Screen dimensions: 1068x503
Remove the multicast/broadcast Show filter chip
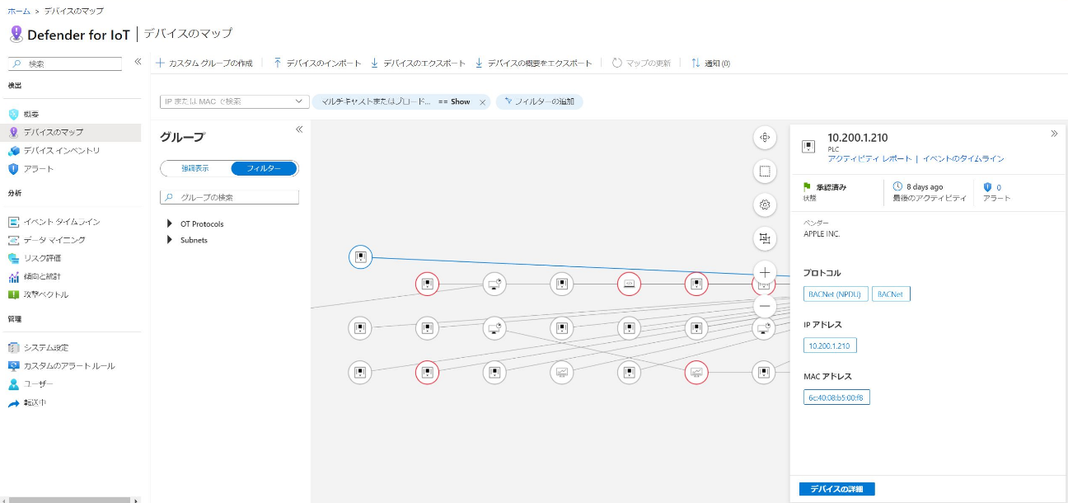(482, 102)
